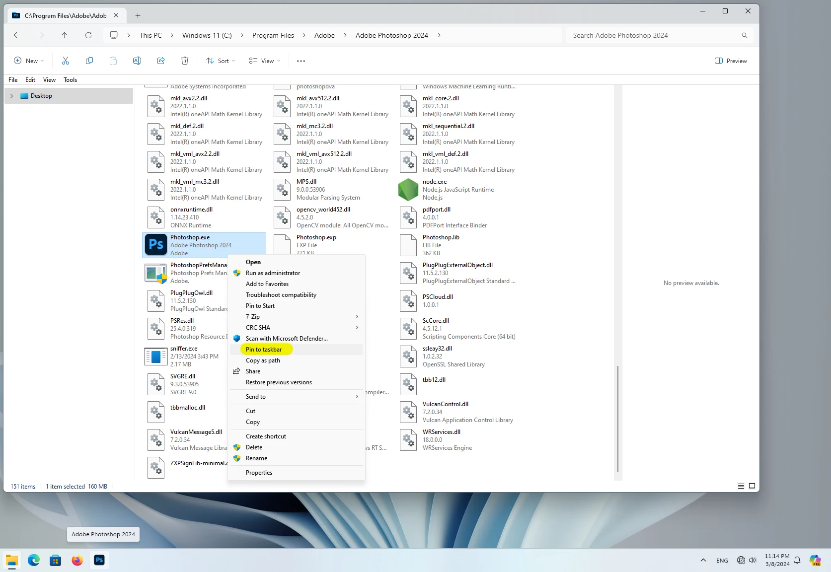
Task: Click the Photoshop icon on the taskbar
Action: pyautogui.click(x=99, y=560)
